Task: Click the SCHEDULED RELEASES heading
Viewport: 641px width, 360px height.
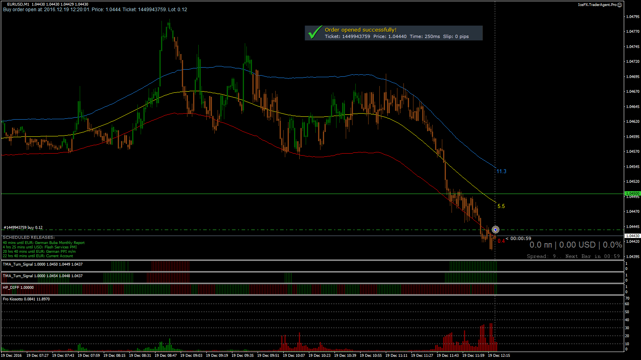Action: click(29, 238)
